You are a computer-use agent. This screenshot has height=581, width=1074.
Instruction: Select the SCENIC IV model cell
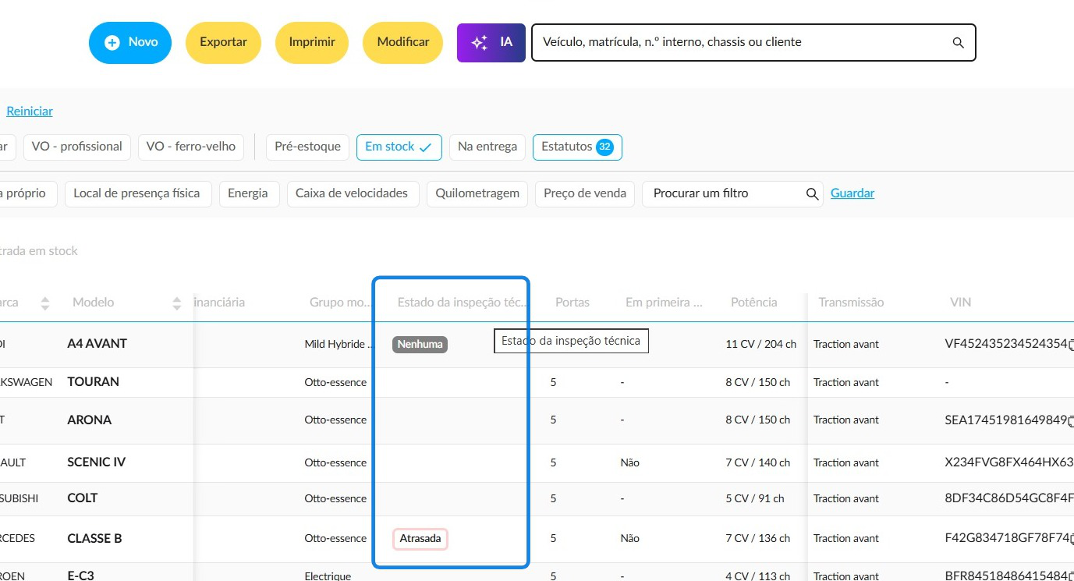tap(97, 462)
